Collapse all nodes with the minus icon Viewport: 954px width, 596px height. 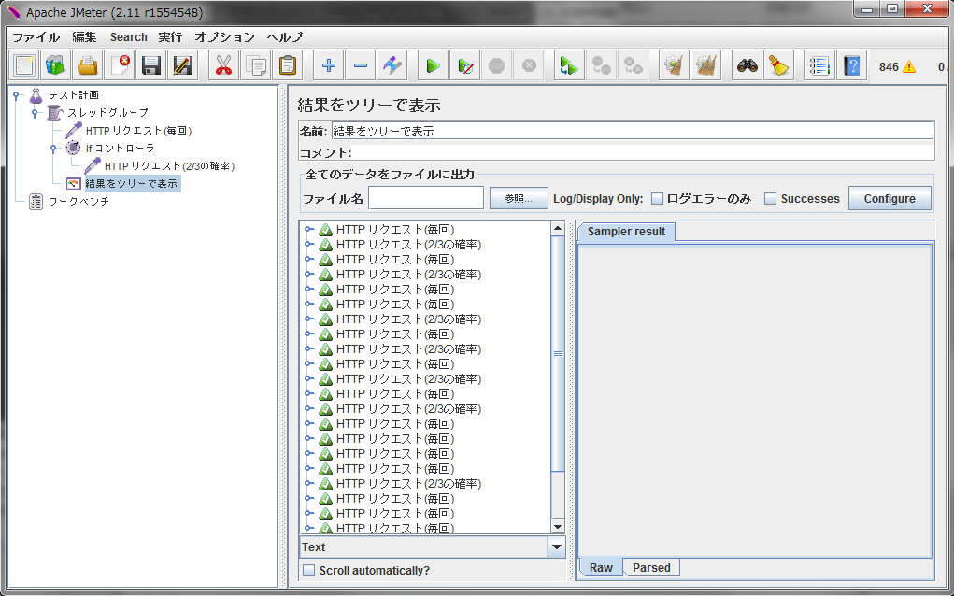click(x=360, y=65)
